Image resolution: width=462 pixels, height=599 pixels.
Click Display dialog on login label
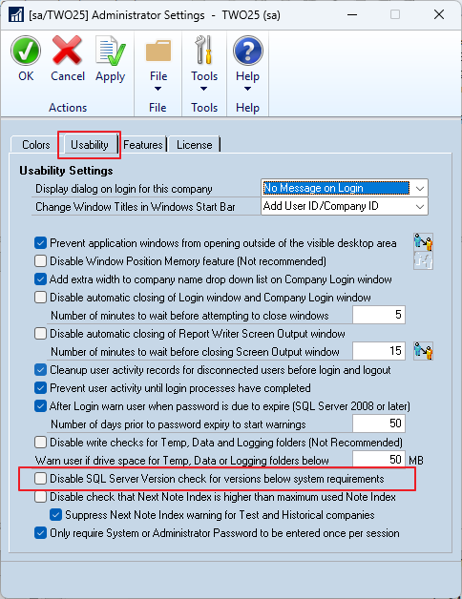[123, 189]
